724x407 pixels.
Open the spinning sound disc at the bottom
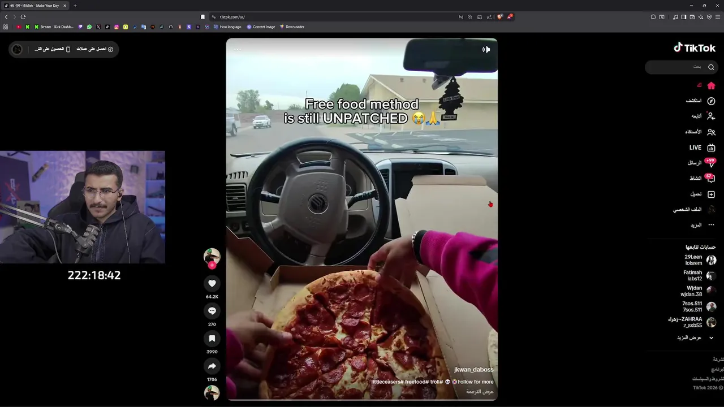pos(212,392)
